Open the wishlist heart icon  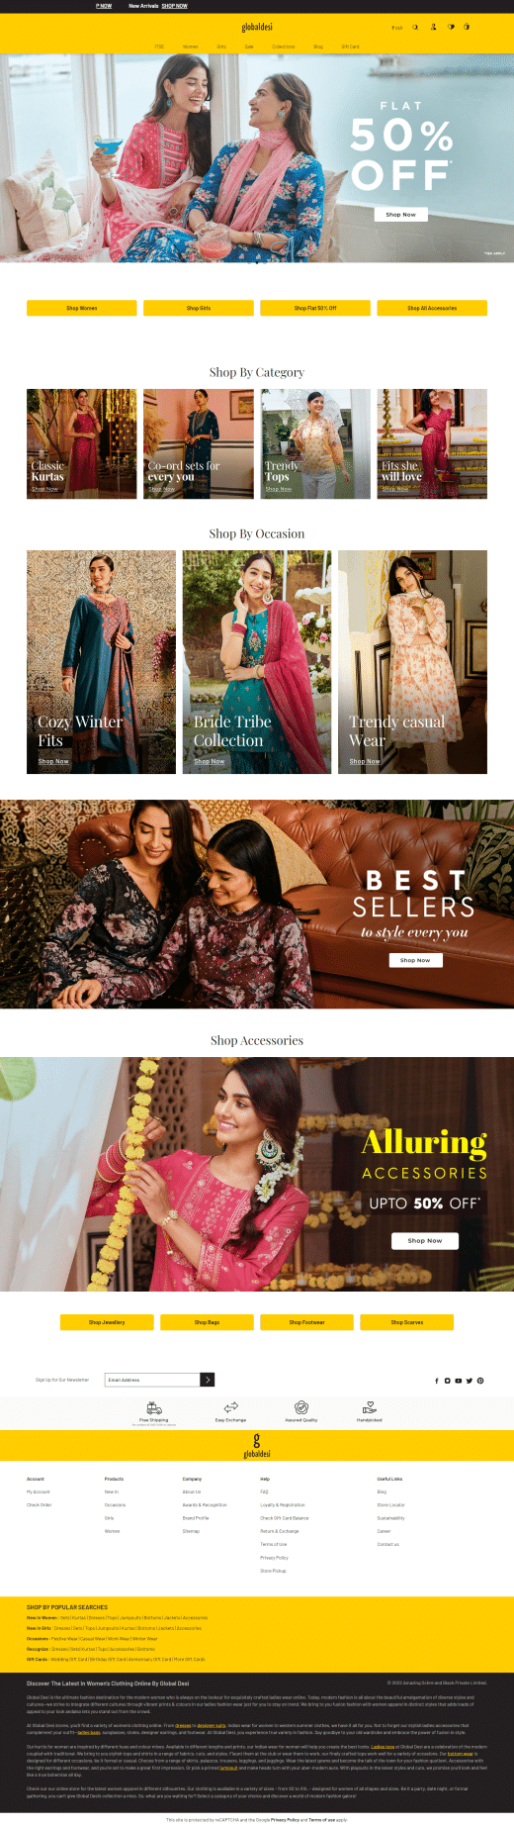tap(451, 28)
